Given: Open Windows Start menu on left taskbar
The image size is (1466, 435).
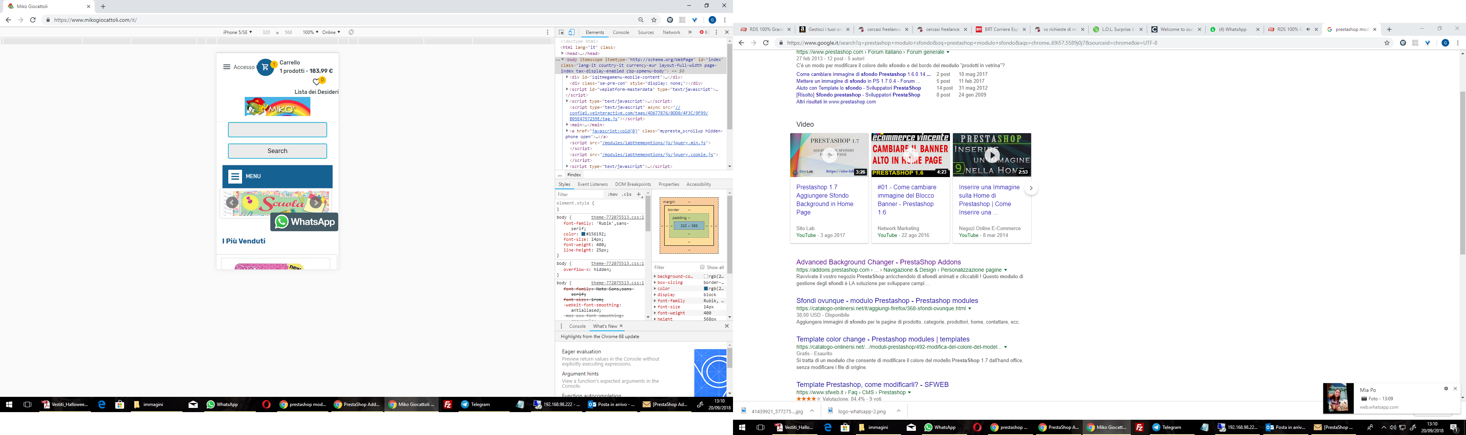Looking at the screenshot, I should point(9,405).
